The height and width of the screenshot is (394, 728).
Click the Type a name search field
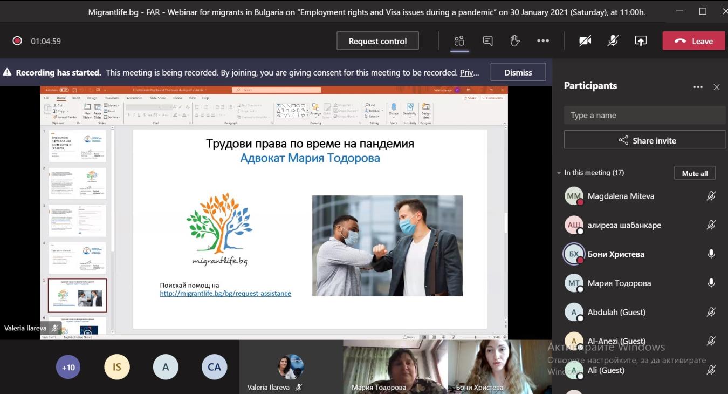pos(645,116)
